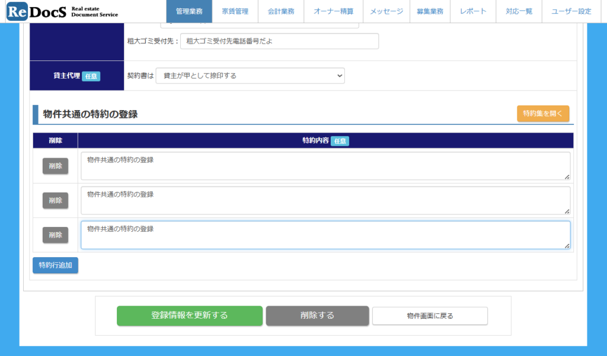The image size is (607, 356).
Task: Click resize handle of second 特約 textarea
Action: click(x=567, y=211)
